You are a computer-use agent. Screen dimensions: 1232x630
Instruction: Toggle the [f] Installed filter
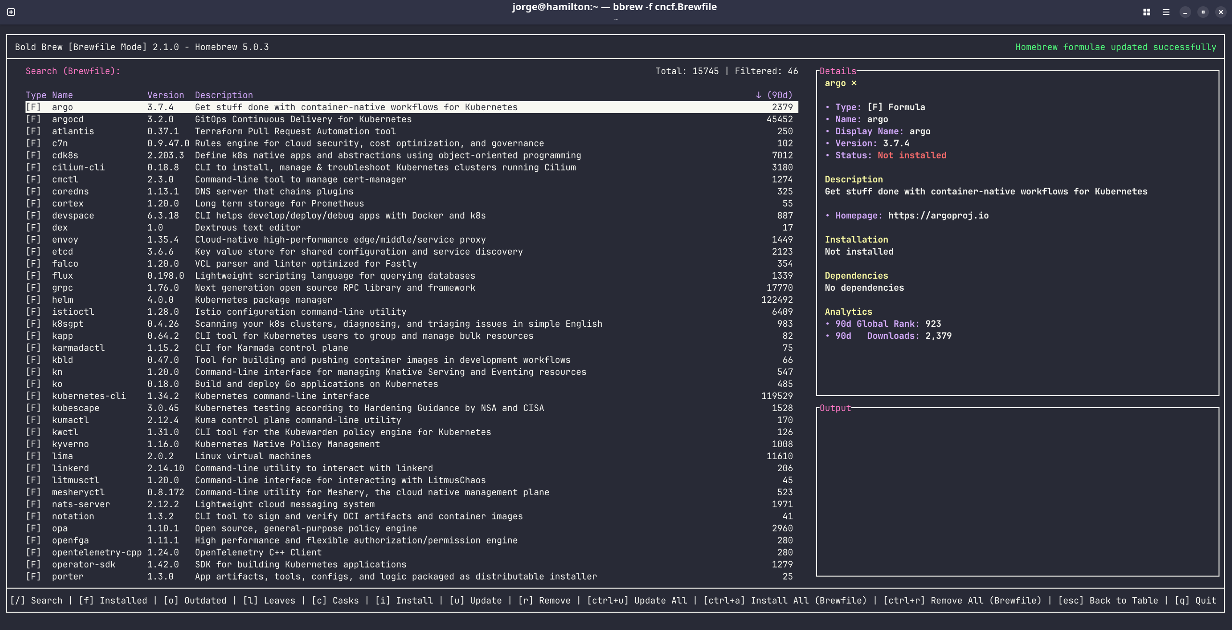tap(113, 601)
